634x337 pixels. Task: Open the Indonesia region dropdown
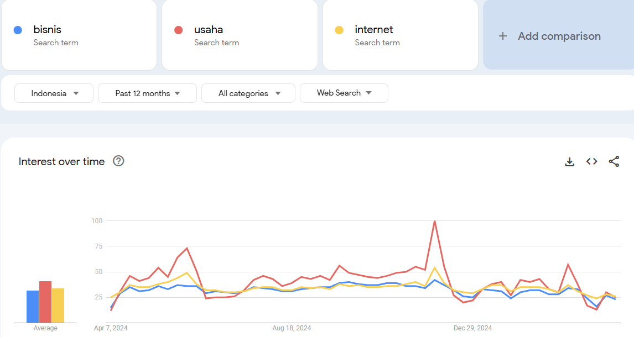click(54, 93)
